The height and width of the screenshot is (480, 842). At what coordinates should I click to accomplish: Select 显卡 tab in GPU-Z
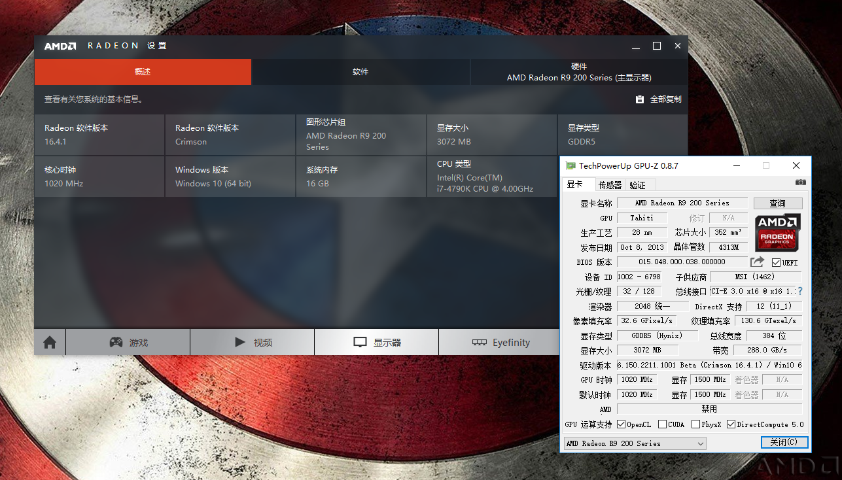tap(578, 184)
